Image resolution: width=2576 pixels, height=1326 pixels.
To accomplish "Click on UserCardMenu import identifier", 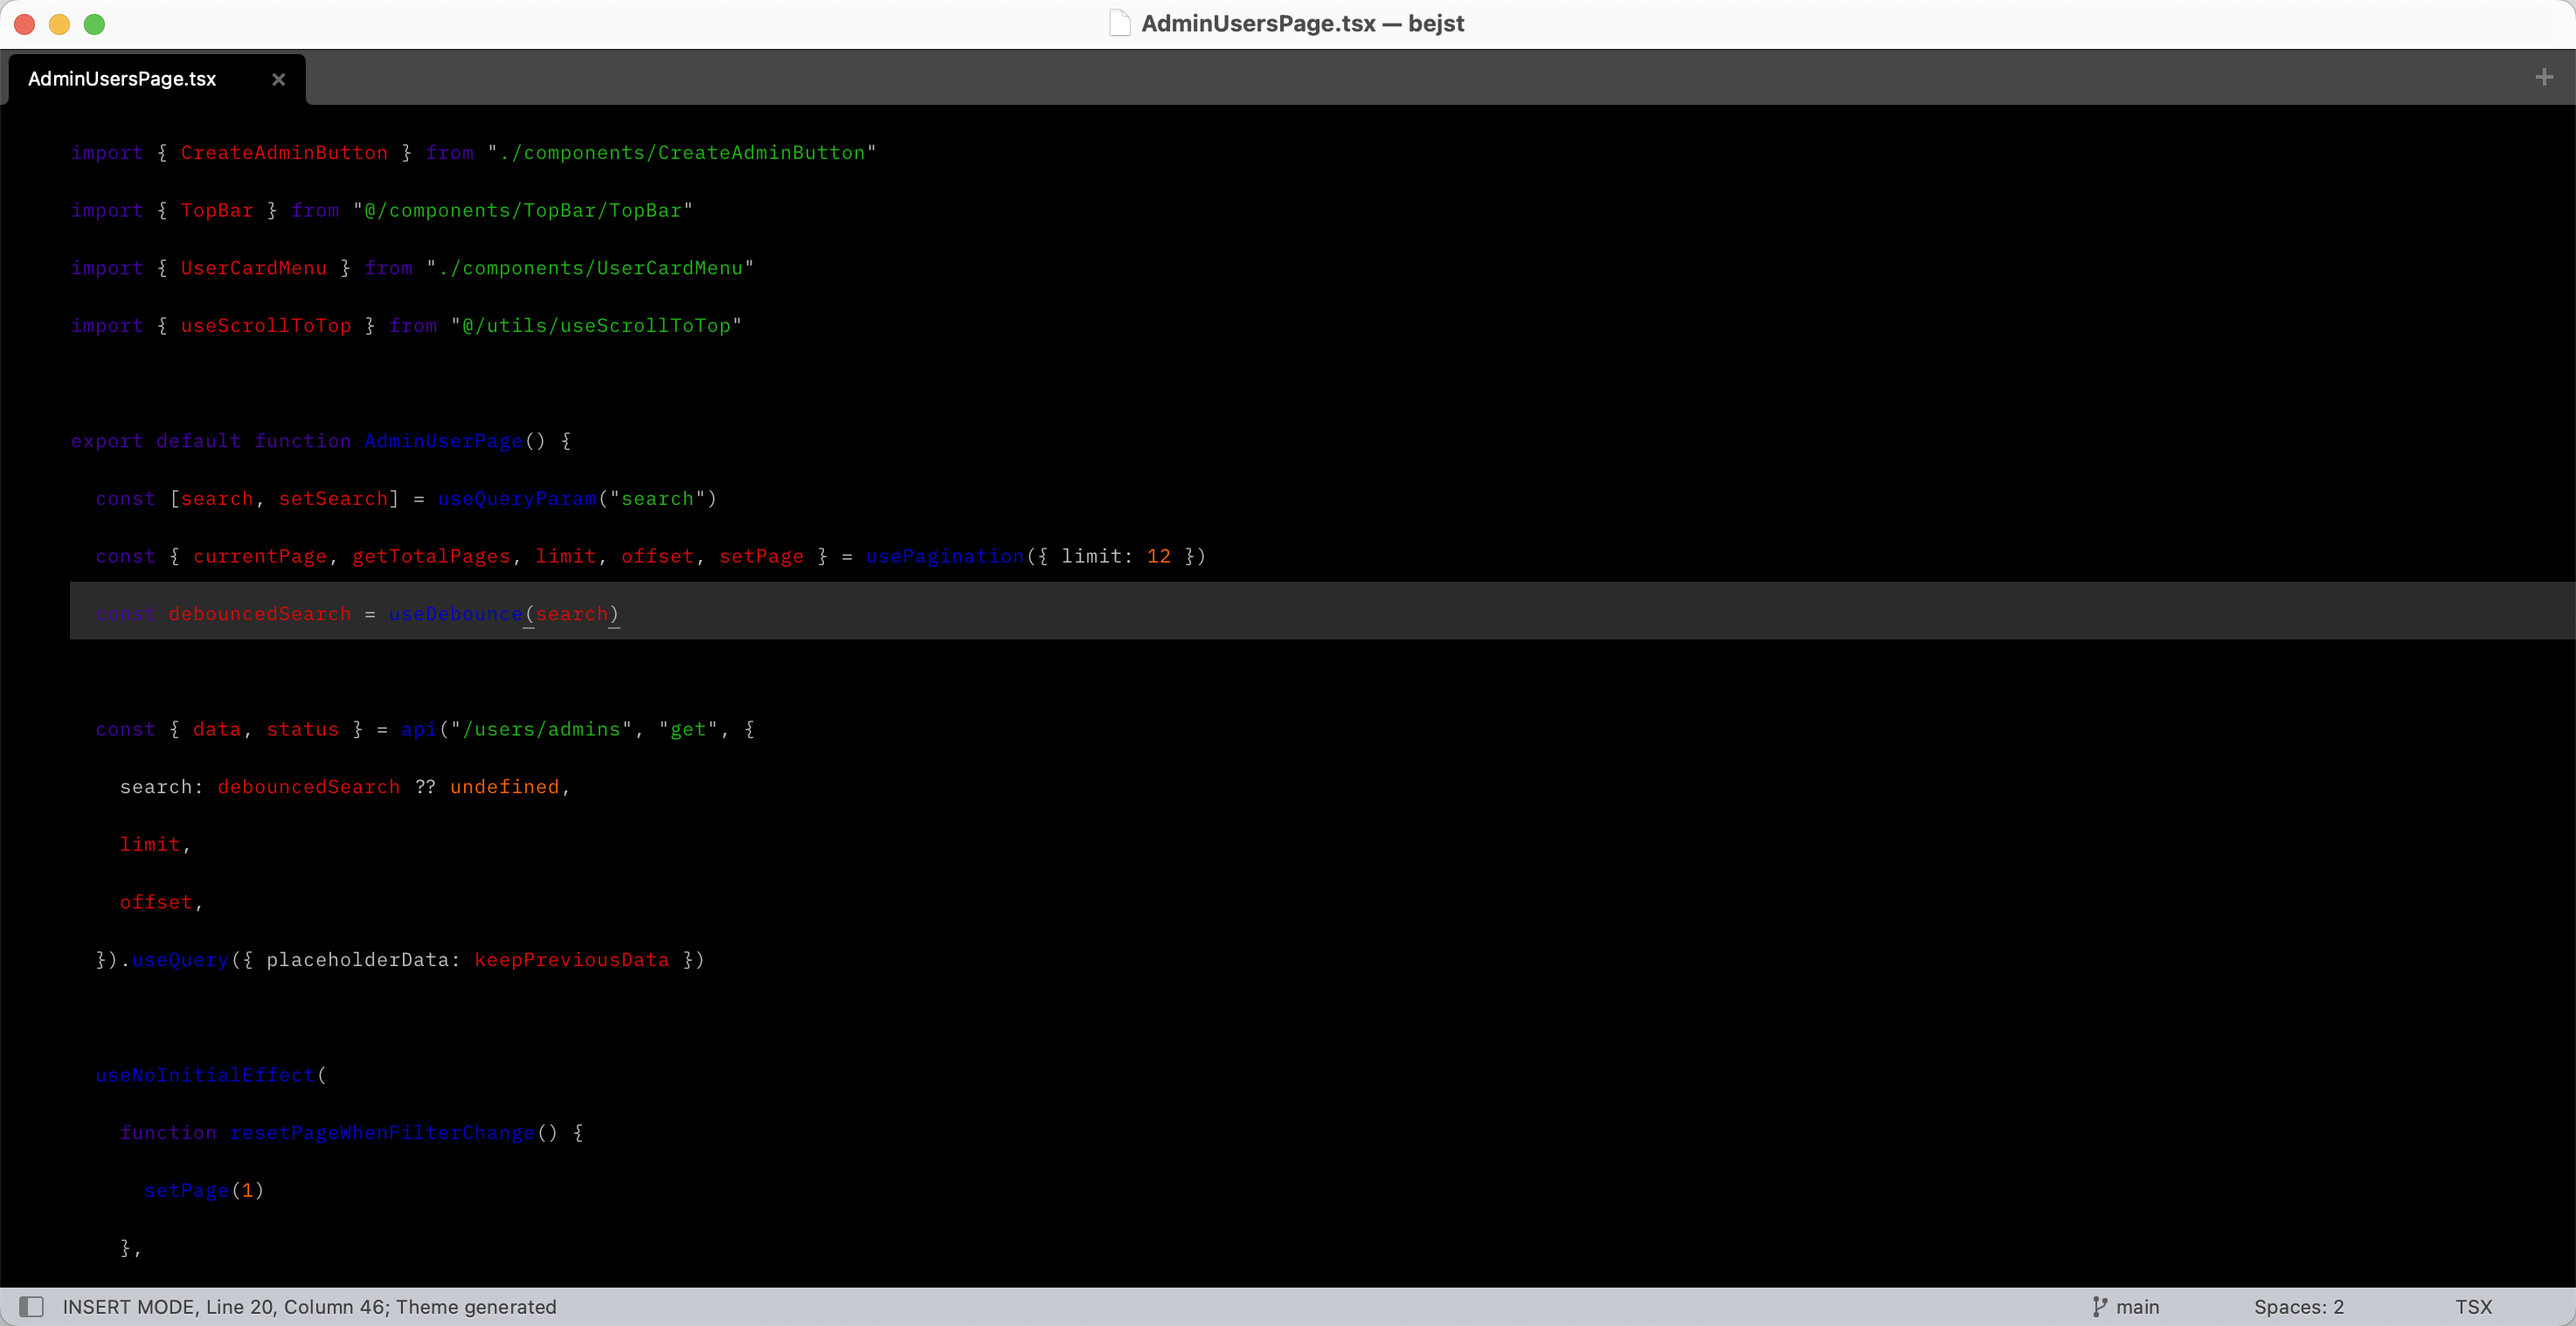I will pos(253,268).
